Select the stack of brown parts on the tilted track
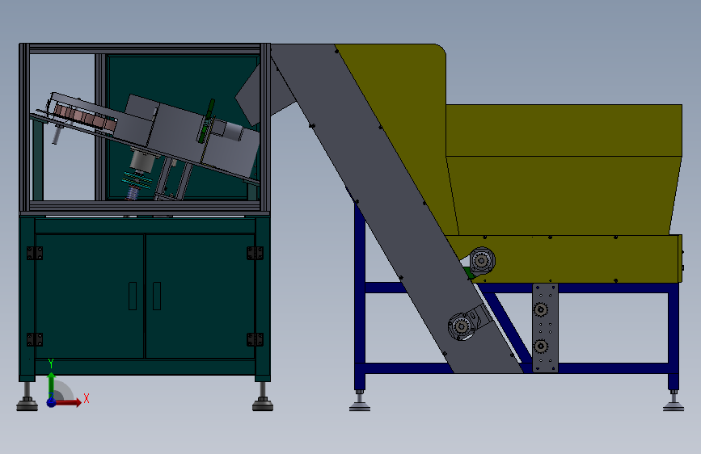Image resolution: width=701 pixels, height=454 pixels. click(x=85, y=117)
